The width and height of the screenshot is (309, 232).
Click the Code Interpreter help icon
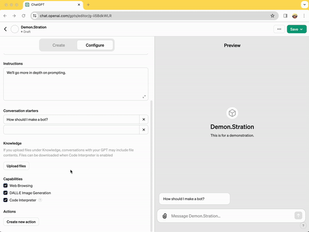(40, 200)
